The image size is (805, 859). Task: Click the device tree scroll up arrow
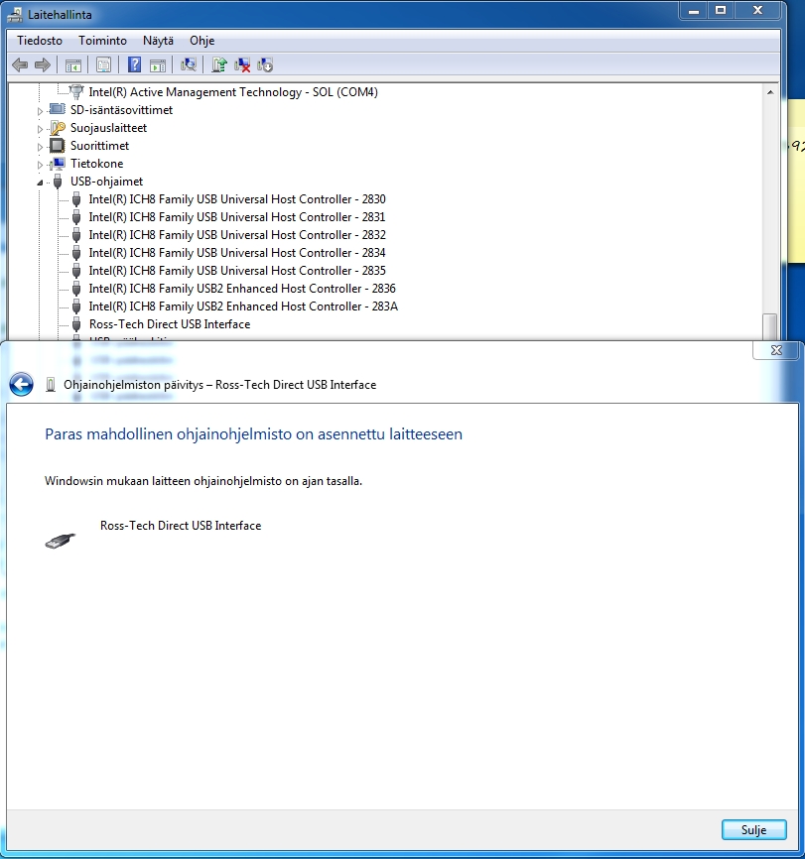tap(769, 92)
